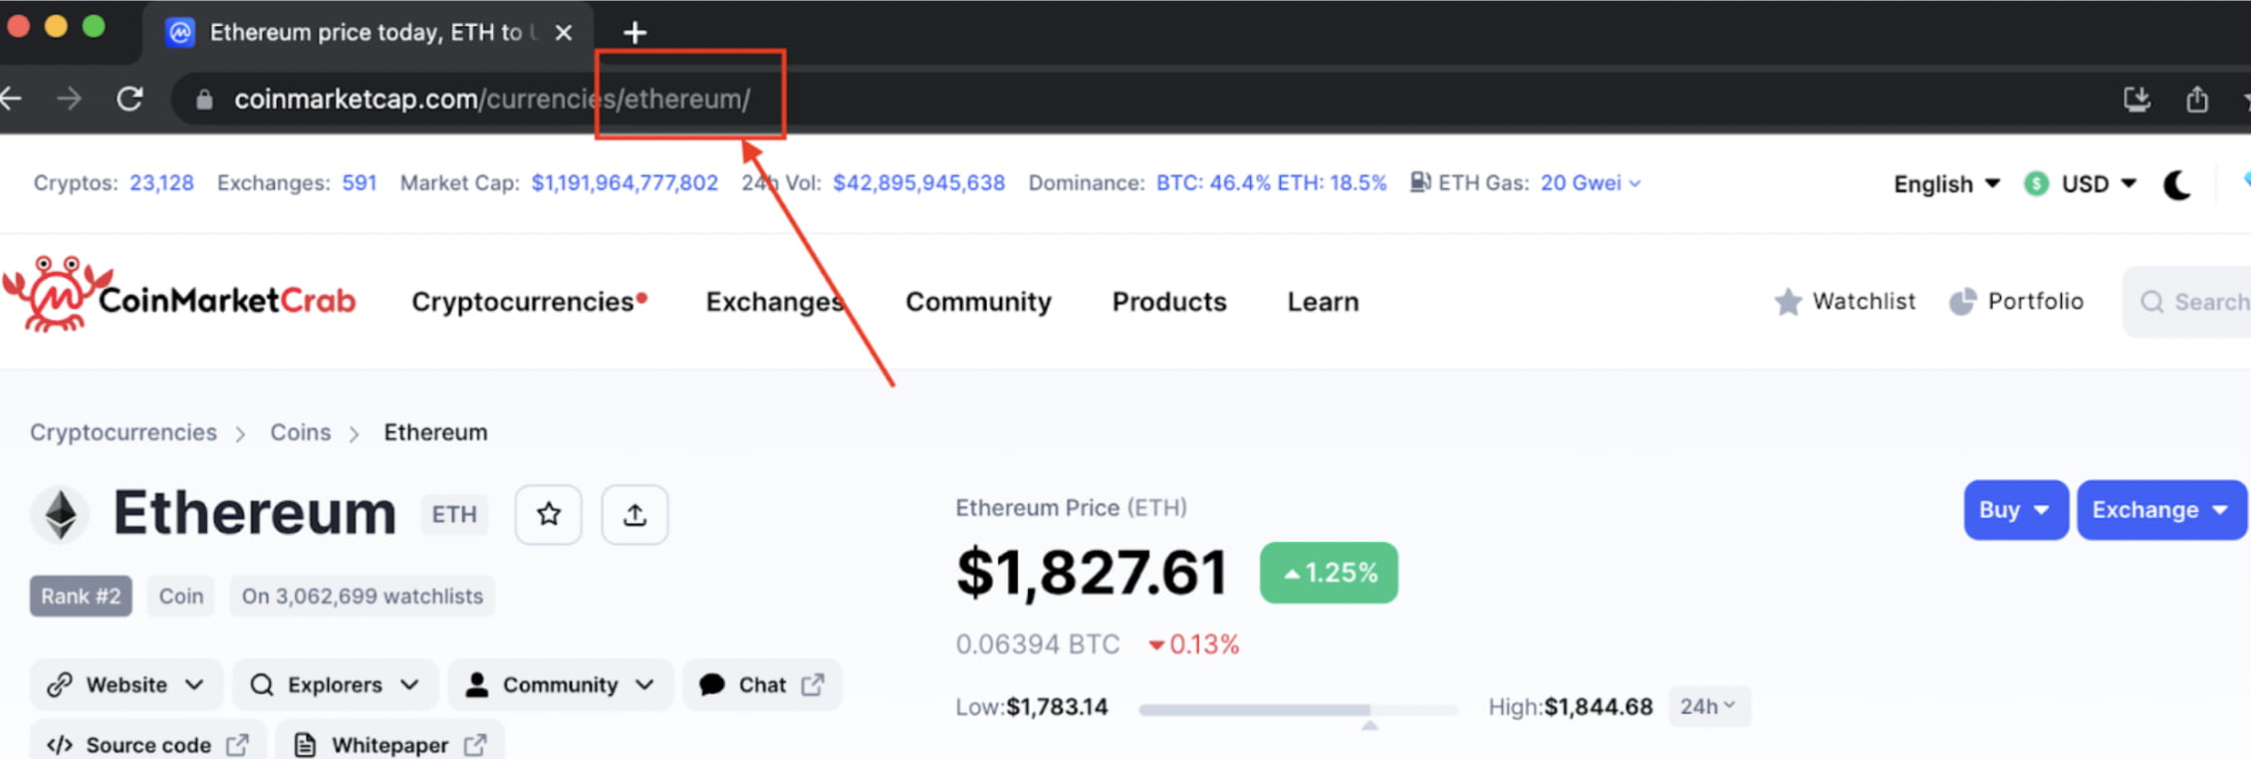The width and height of the screenshot is (2251, 759).
Task: Click the share upload icon beside ETH
Action: (634, 514)
